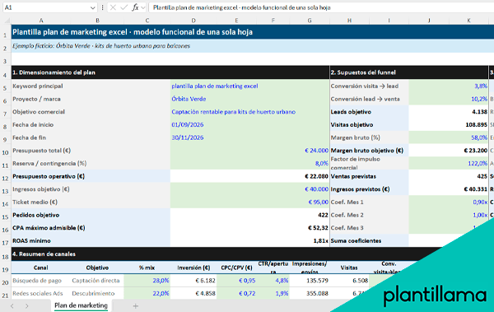Select end date 30/11/2026 cell
The height and width of the screenshot is (312, 494).
pos(249,137)
